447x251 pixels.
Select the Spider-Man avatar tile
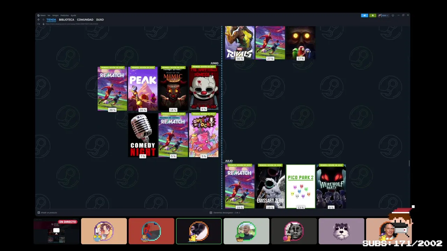(151, 231)
